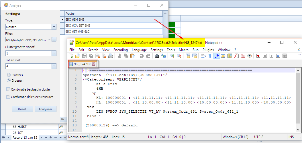Close the NG_1247.txt tab with its X
Screen dimensions: 302x143
[93, 64]
